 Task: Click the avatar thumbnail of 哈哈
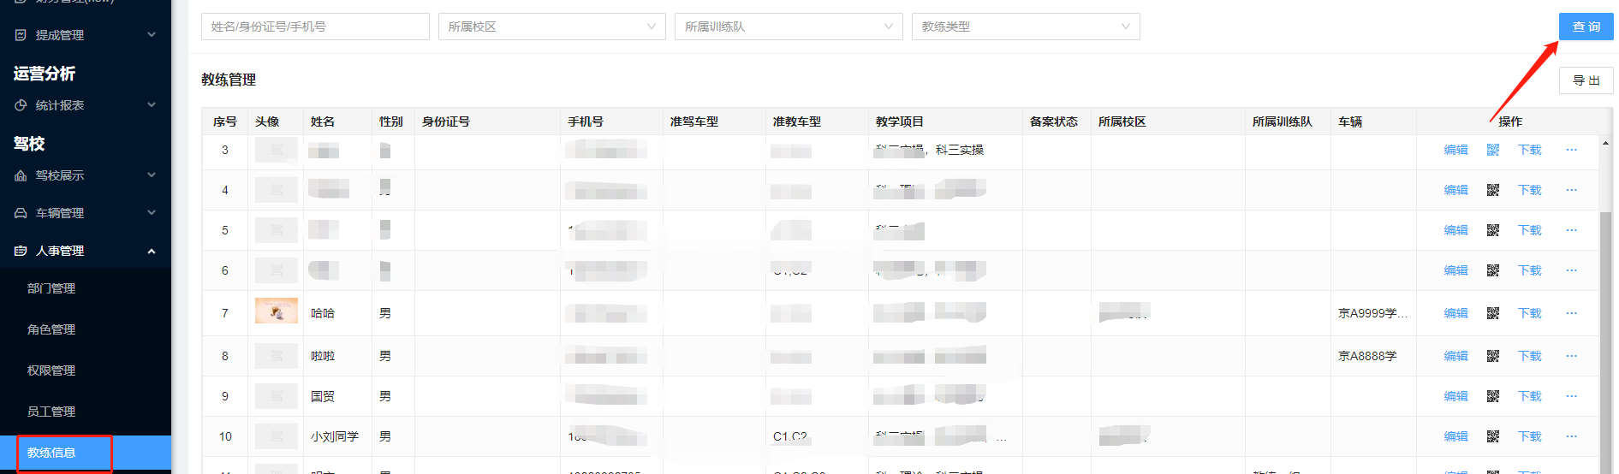277,311
